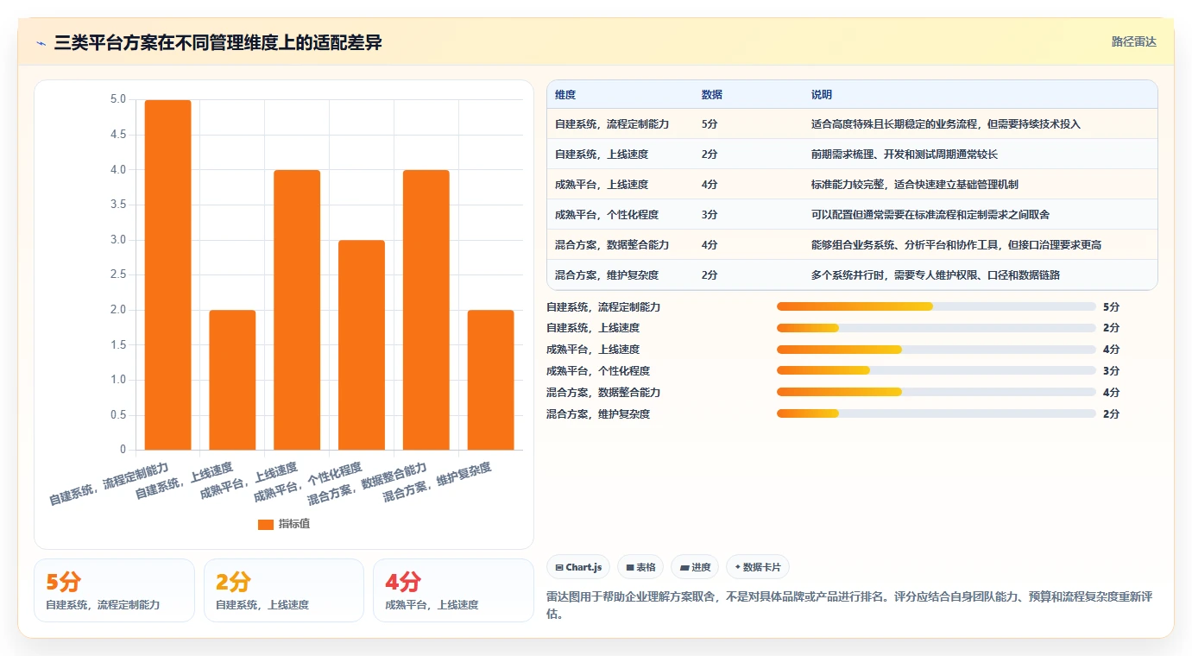
Task: Click the lightning icon beside the title
Action: point(41,43)
